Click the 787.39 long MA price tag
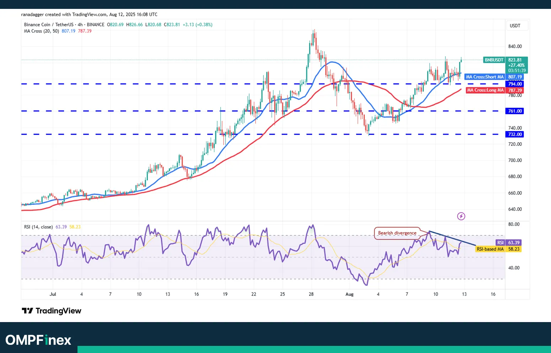Screen dimensions: 551x353 click(x=515, y=90)
